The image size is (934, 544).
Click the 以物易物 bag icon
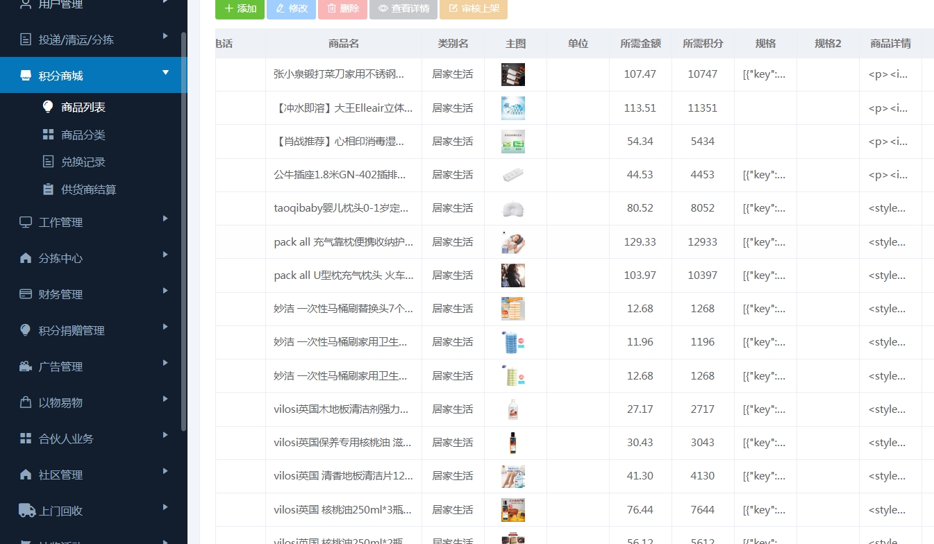(26, 402)
